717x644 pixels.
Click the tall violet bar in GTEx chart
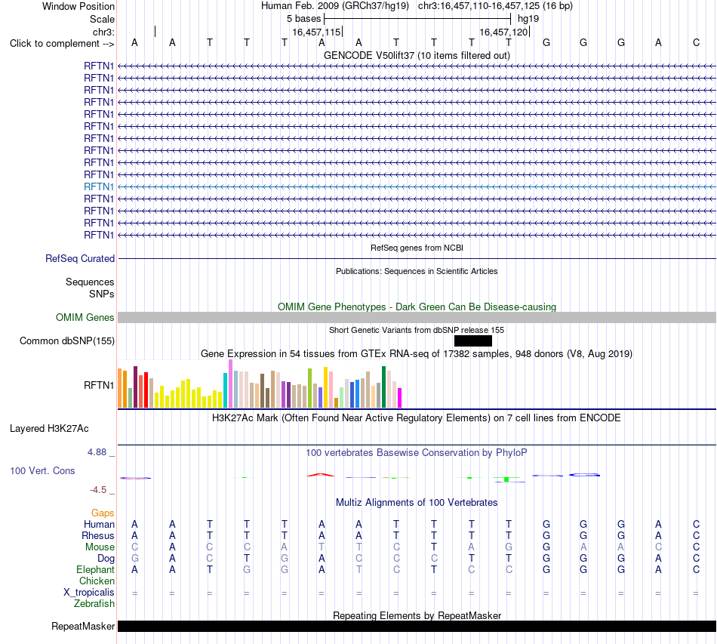coord(230,384)
